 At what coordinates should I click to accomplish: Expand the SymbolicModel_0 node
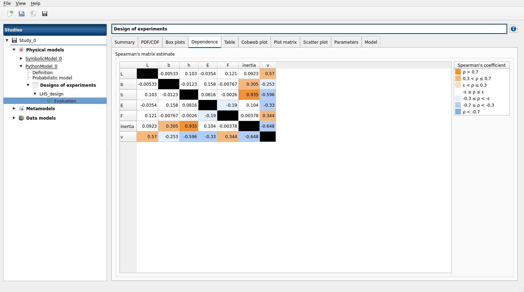pyautogui.click(x=21, y=58)
